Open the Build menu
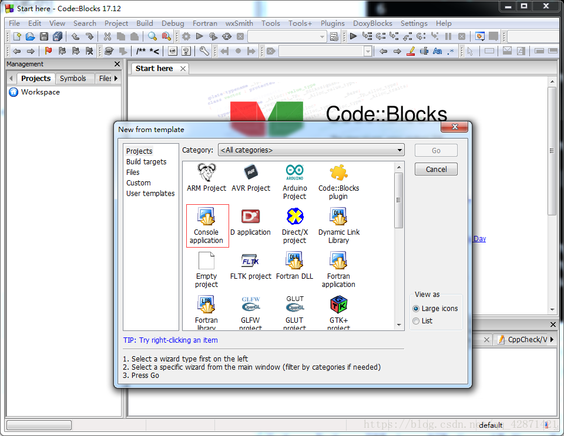564x436 pixels. point(145,23)
